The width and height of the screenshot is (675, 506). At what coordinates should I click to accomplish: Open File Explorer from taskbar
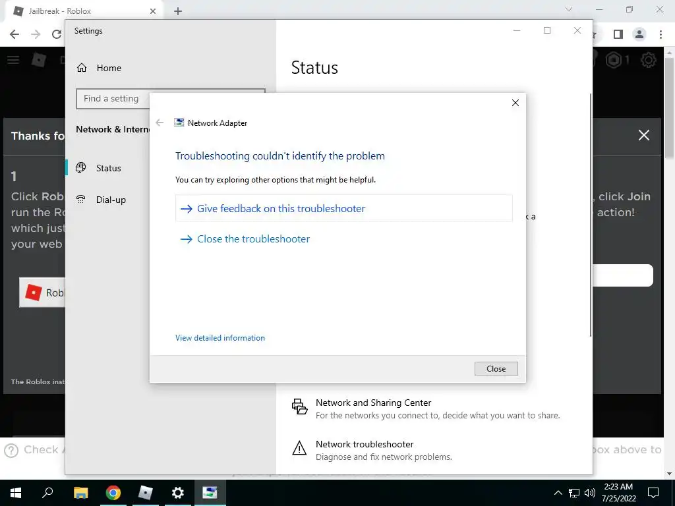click(x=80, y=493)
